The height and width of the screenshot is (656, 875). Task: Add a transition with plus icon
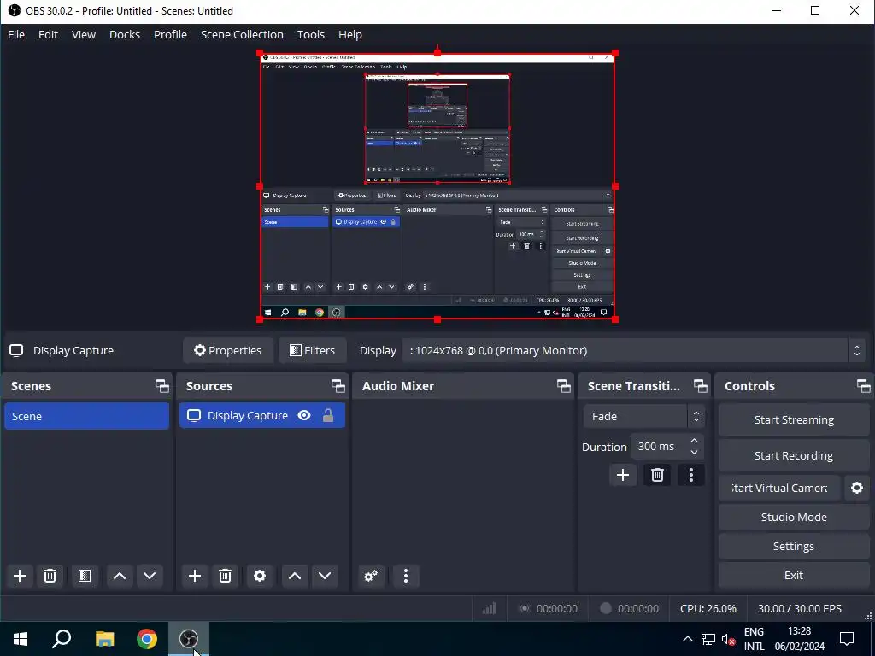click(623, 475)
